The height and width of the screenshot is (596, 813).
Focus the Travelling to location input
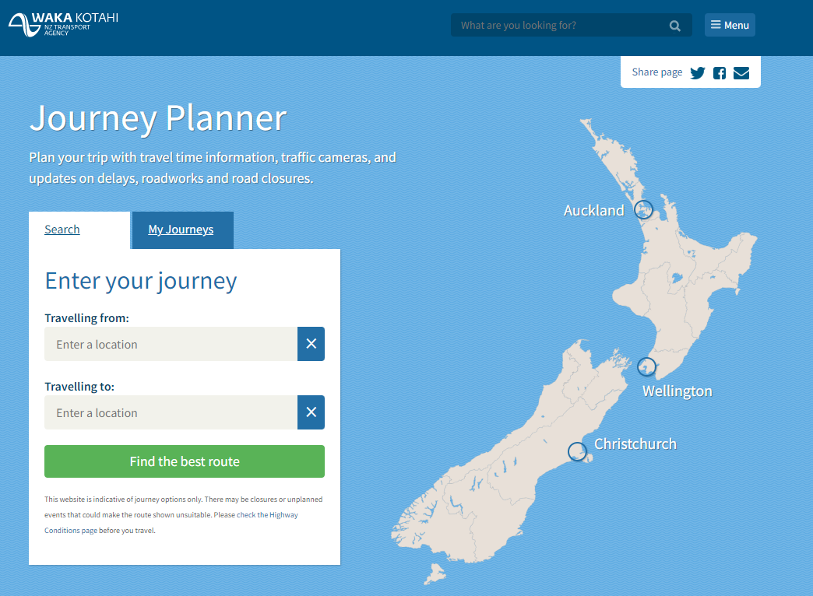(171, 412)
